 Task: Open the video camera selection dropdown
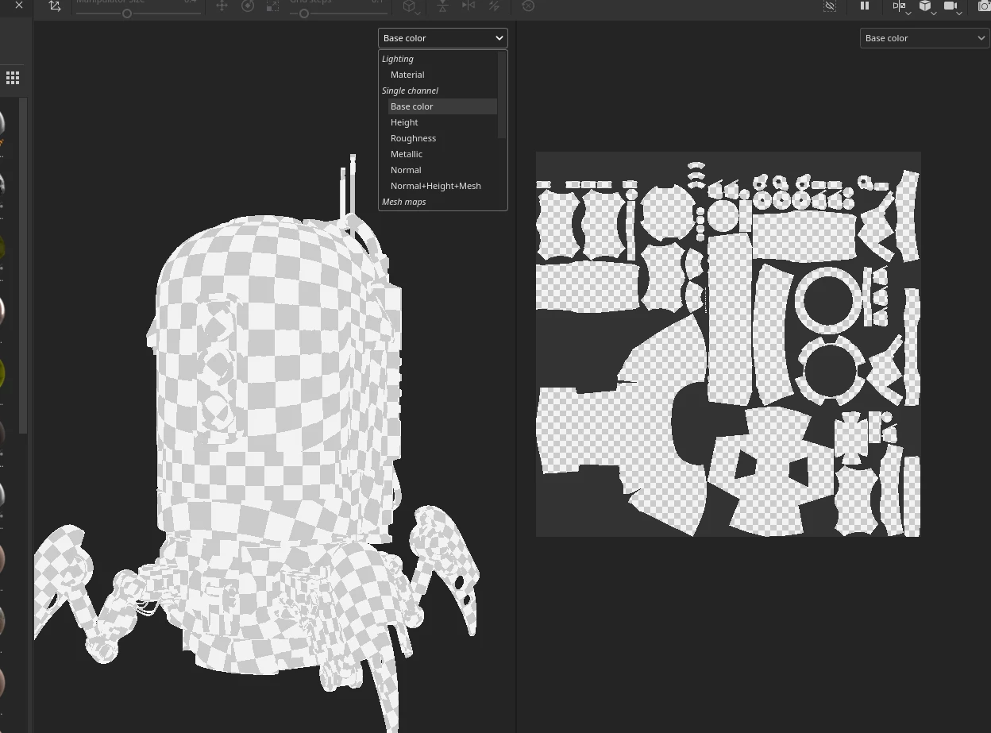pyautogui.click(x=953, y=6)
